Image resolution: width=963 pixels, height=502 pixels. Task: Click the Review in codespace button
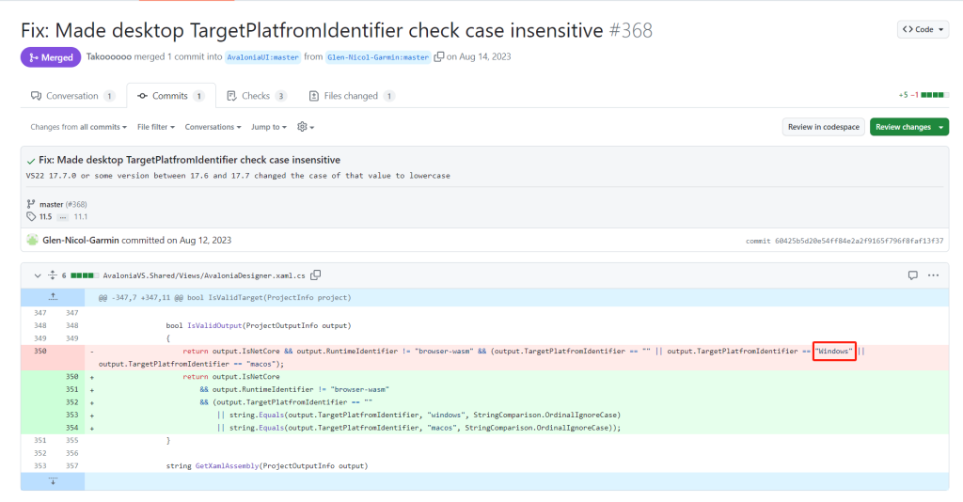823,127
